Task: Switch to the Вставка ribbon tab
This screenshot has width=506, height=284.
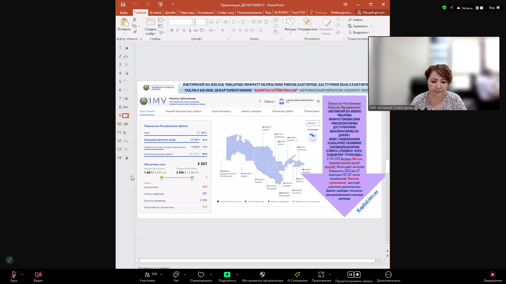Action: 155,12
